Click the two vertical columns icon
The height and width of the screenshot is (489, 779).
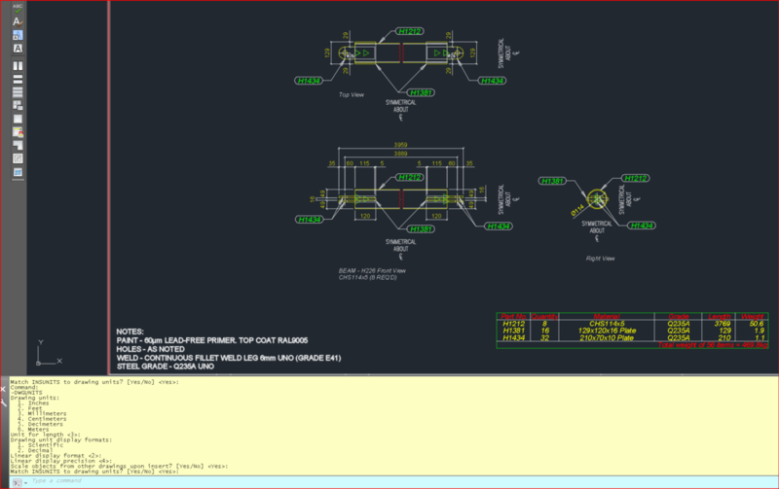[x=18, y=67]
